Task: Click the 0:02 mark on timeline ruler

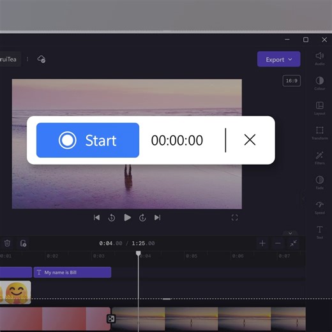Action: (x=52, y=256)
